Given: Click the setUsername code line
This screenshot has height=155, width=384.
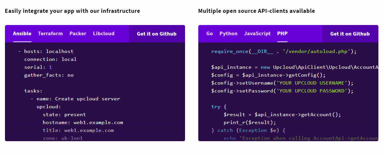Looking at the screenshot, I should [x=282, y=83].
